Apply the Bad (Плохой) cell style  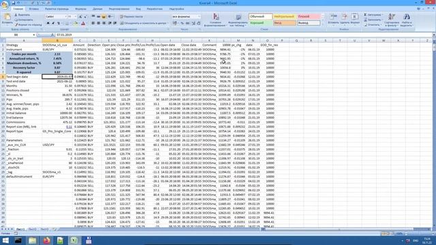point(308,16)
